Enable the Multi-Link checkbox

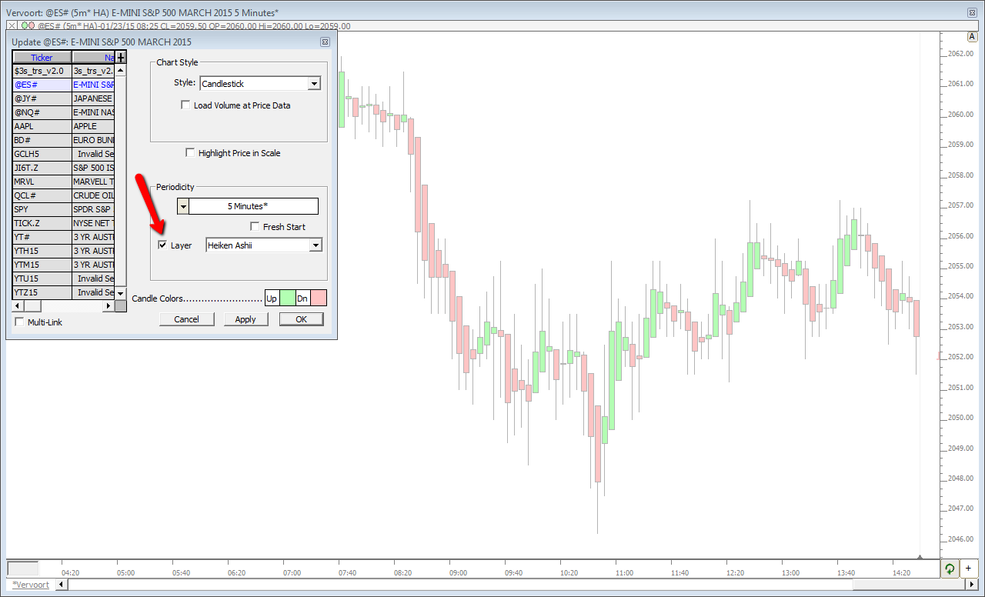tap(20, 322)
